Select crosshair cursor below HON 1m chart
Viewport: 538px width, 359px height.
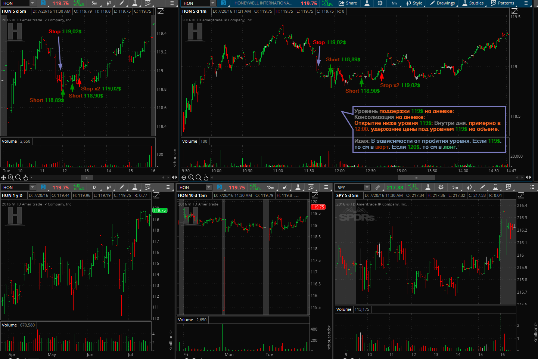coord(184,177)
